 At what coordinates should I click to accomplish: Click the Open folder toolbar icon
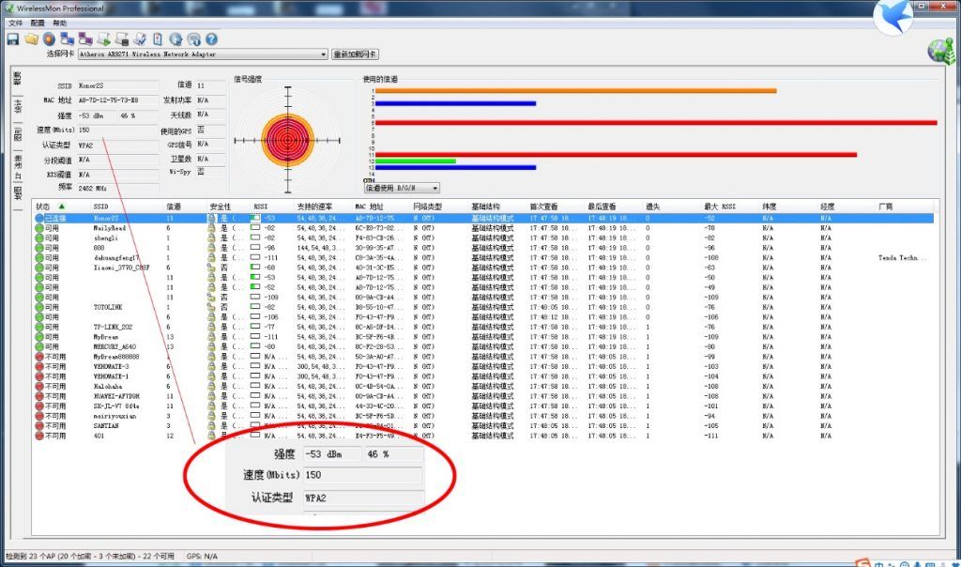pos(31,39)
